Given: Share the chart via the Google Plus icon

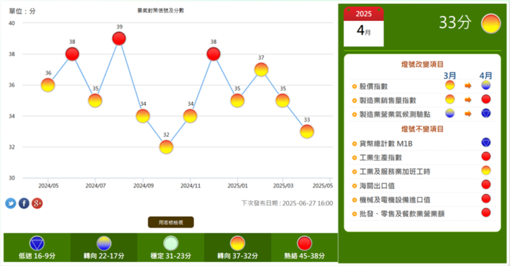Looking at the screenshot, I should coord(37,203).
